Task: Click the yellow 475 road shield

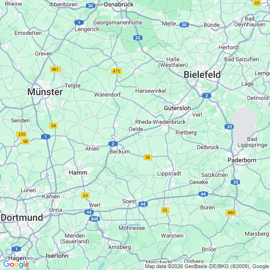Action: click(x=117, y=71)
